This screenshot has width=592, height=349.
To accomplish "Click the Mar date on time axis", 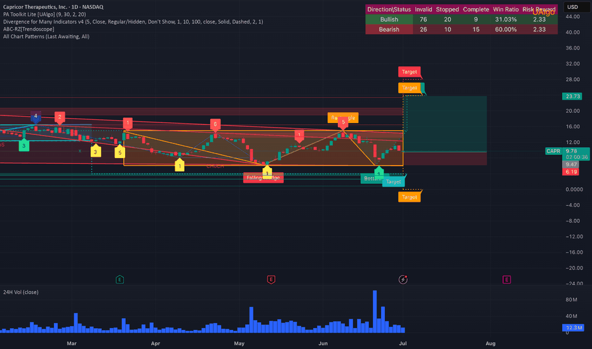I will [72, 343].
